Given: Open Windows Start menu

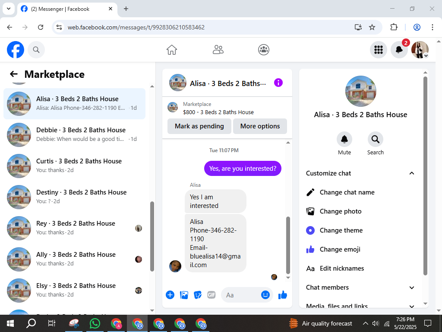Looking at the screenshot, I should click(x=10, y=323).
